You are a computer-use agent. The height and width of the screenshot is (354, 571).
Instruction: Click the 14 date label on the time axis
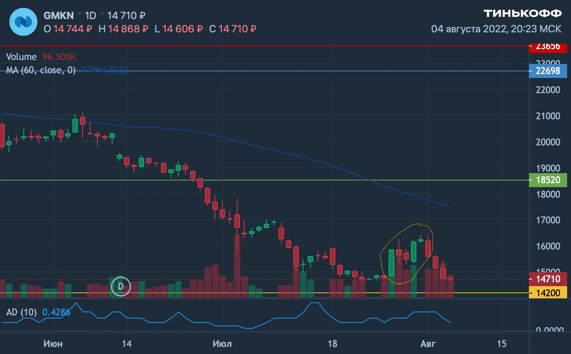pos(127,344)
